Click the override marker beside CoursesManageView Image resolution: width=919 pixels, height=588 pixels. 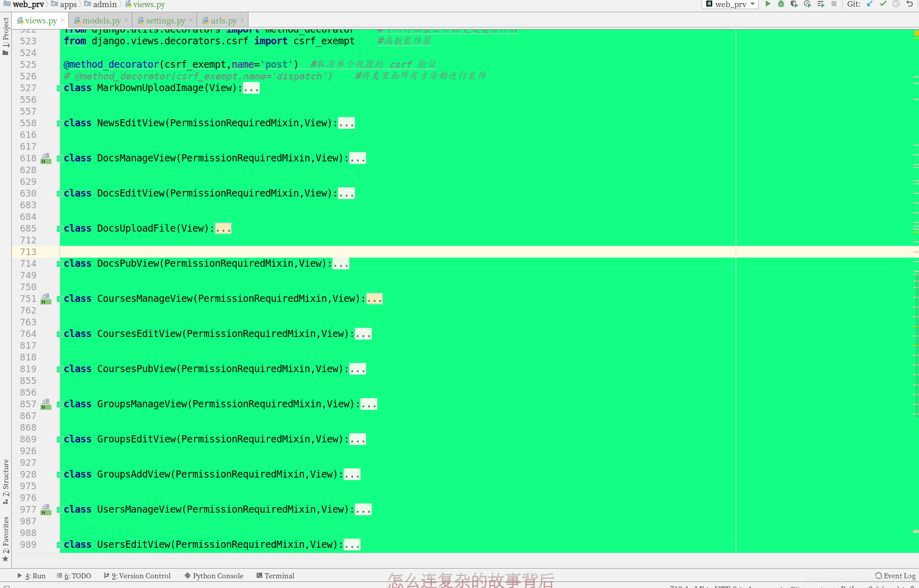(x=46, y=299)
